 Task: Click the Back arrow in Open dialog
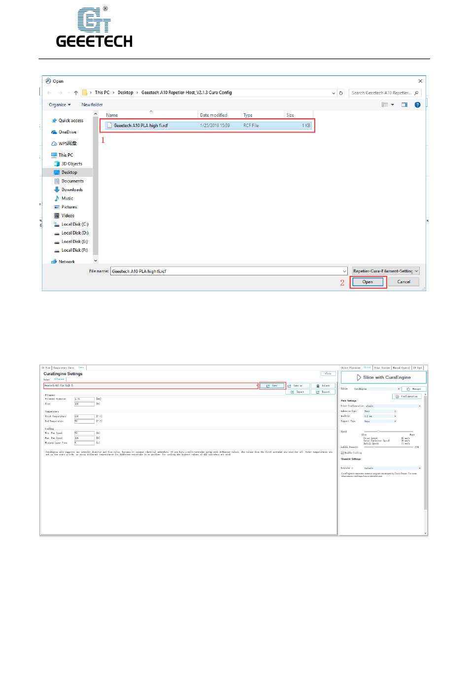tap(49, 93)
